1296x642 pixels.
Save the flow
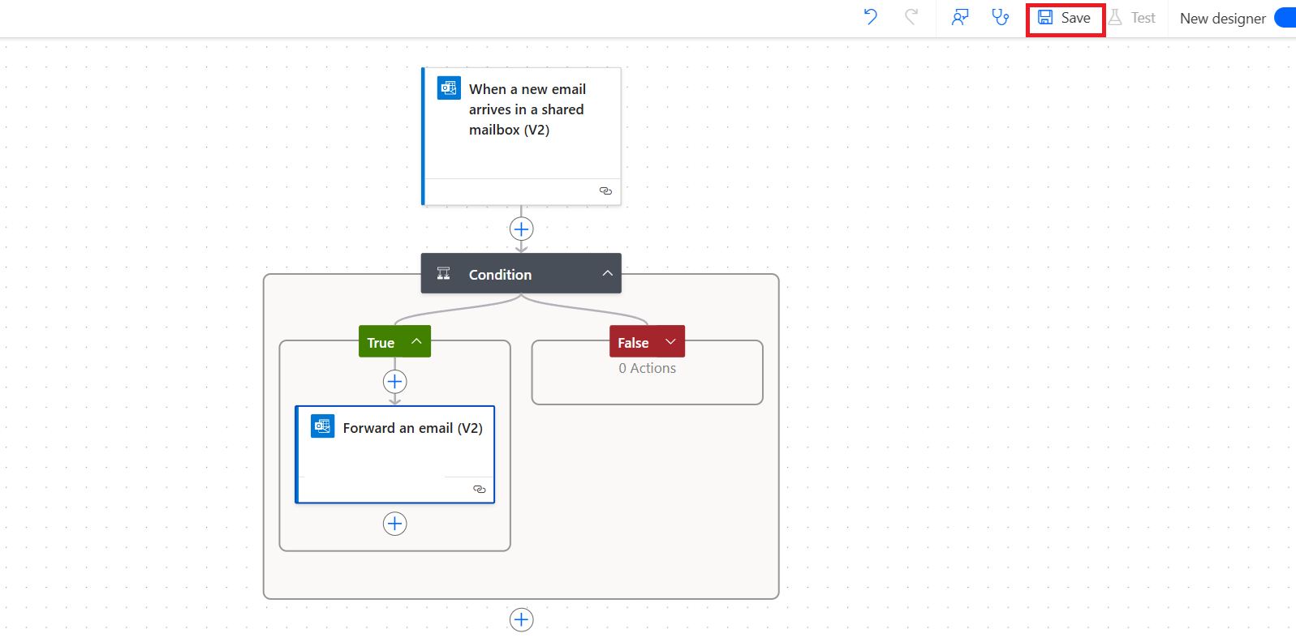[1065, 18]
